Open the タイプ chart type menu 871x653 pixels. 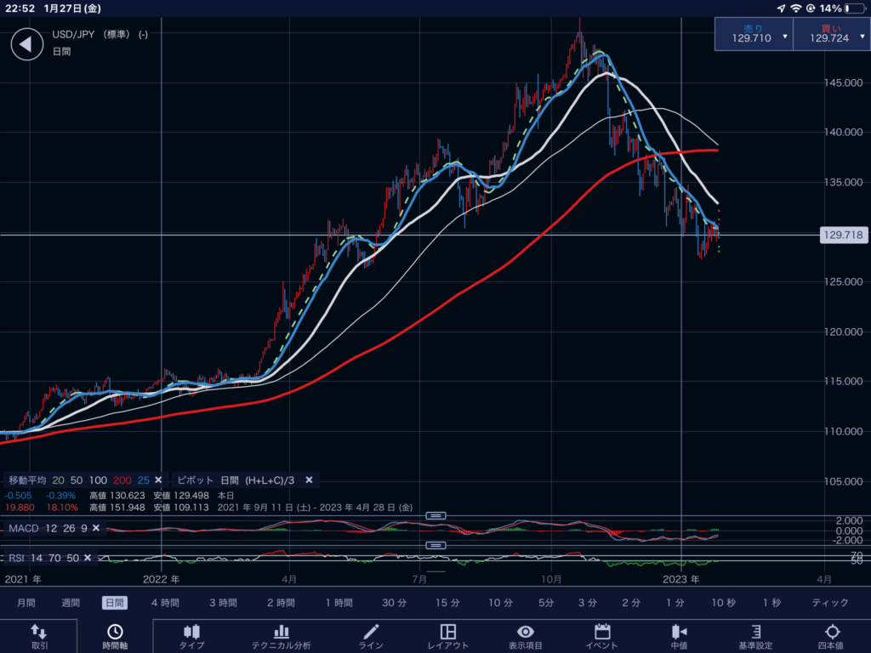click(191, 636)
